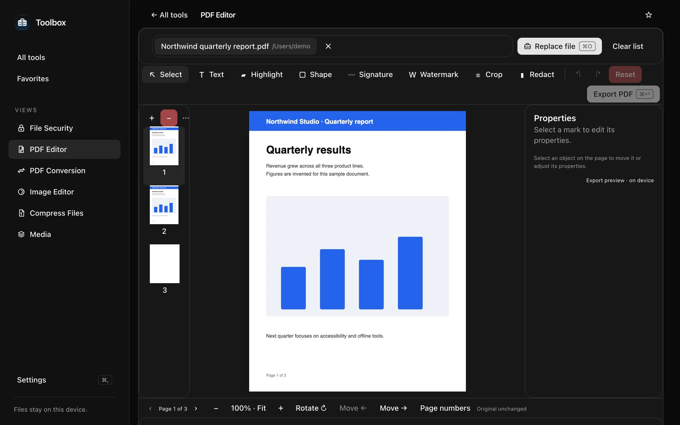Favorite this tool with the star icon
This screenshot has width=680, height=425.
649,15
